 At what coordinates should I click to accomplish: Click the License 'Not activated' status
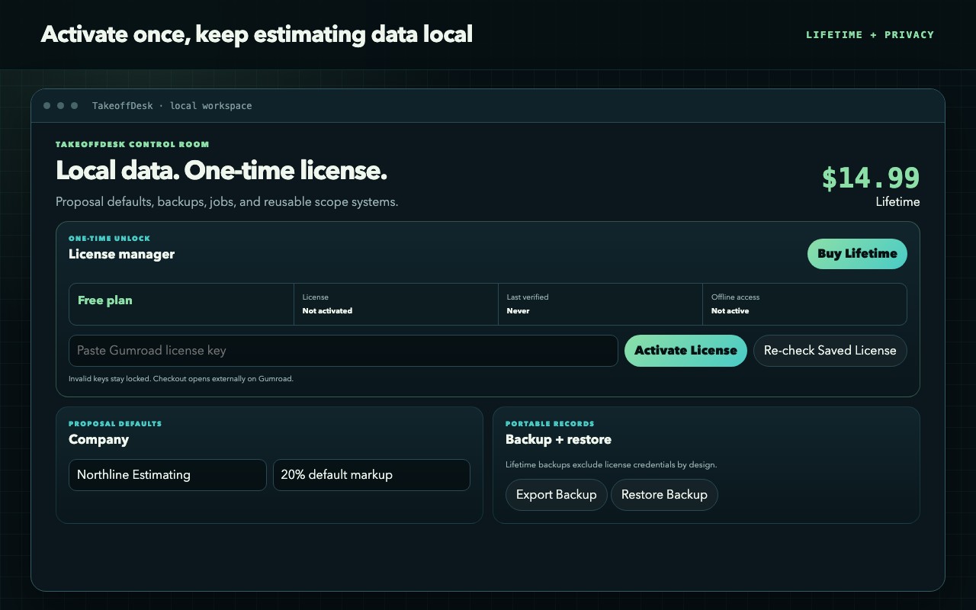pyautogui.click(x=327, y=311)
